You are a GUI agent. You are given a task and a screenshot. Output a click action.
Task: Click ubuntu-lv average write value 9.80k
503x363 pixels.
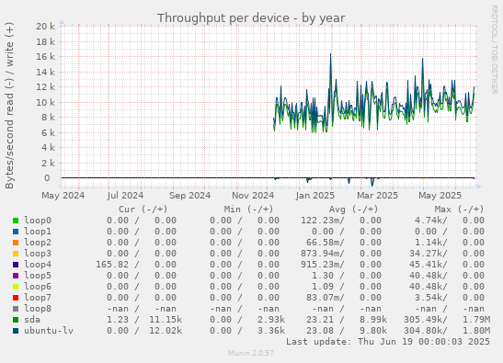(x=373, y=331)
